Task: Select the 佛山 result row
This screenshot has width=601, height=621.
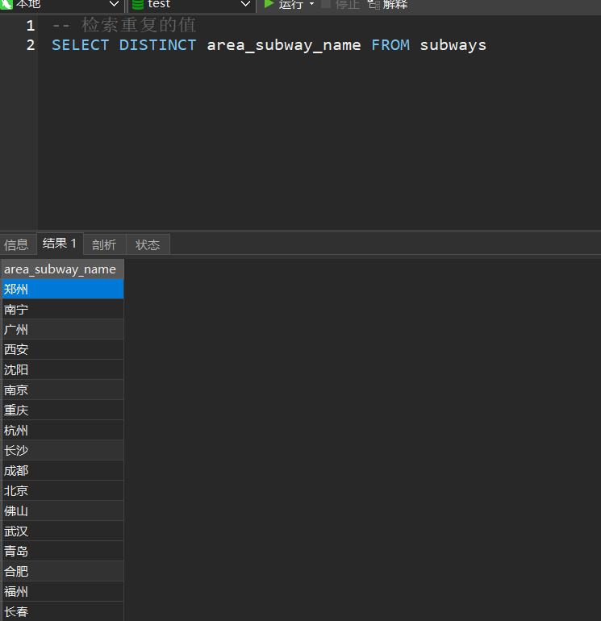Action: point(63,511)
